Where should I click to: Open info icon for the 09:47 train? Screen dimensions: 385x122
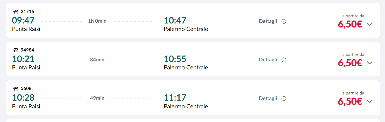coord(284,22)
